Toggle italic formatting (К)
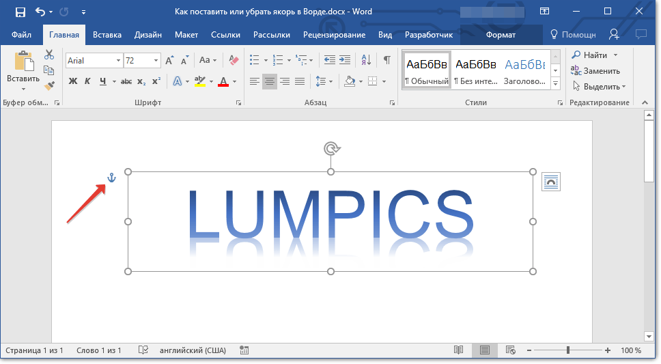661x364 pixels. [x=87, y=81]
